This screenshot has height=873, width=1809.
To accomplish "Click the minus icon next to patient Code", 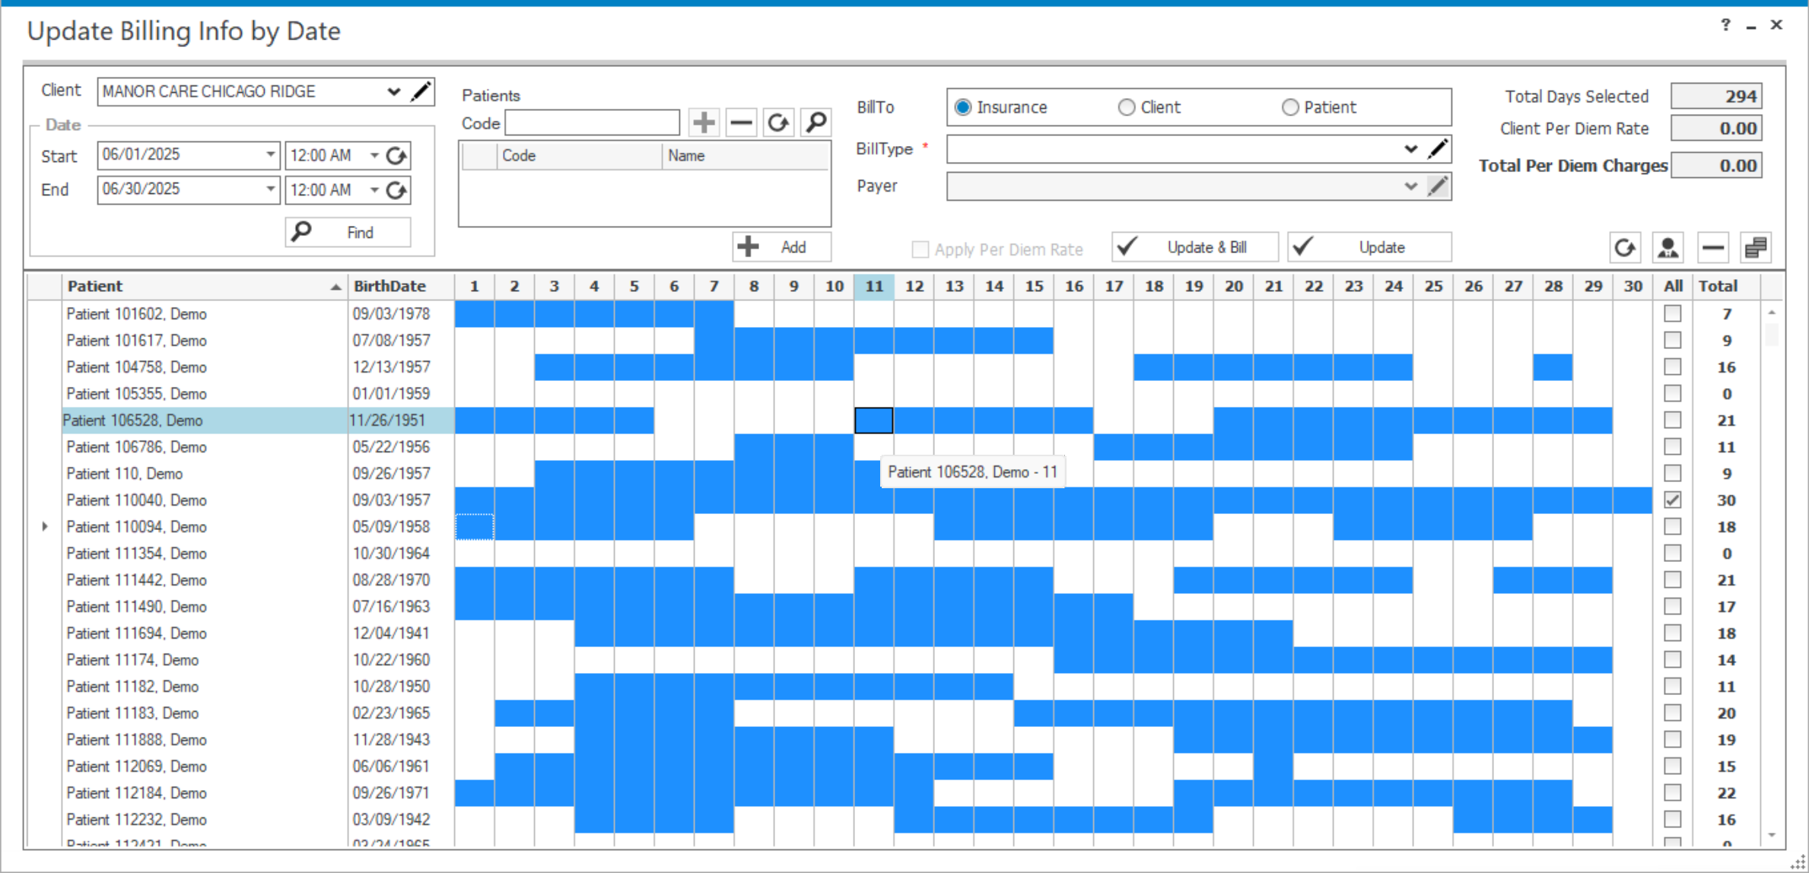I will coord(741,122).
